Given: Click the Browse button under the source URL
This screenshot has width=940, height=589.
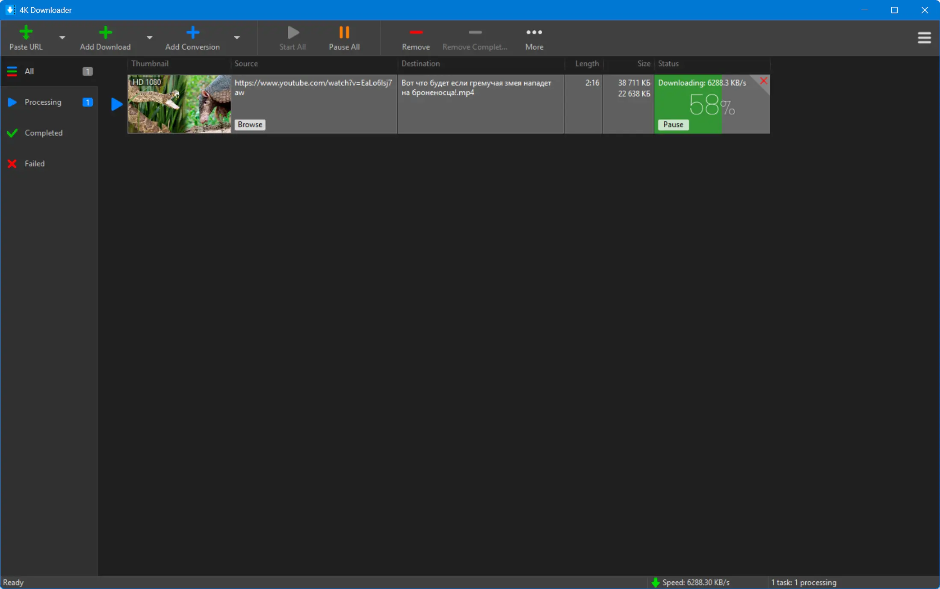Looking at the screenshot, I should (x=250, y=124).
